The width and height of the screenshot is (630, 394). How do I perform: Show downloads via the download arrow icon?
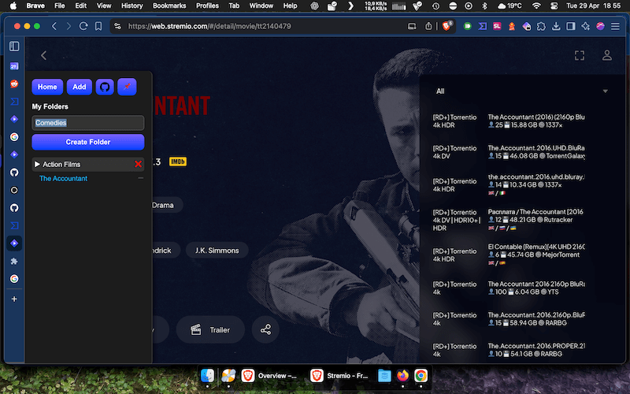click(x=556, y=26)
